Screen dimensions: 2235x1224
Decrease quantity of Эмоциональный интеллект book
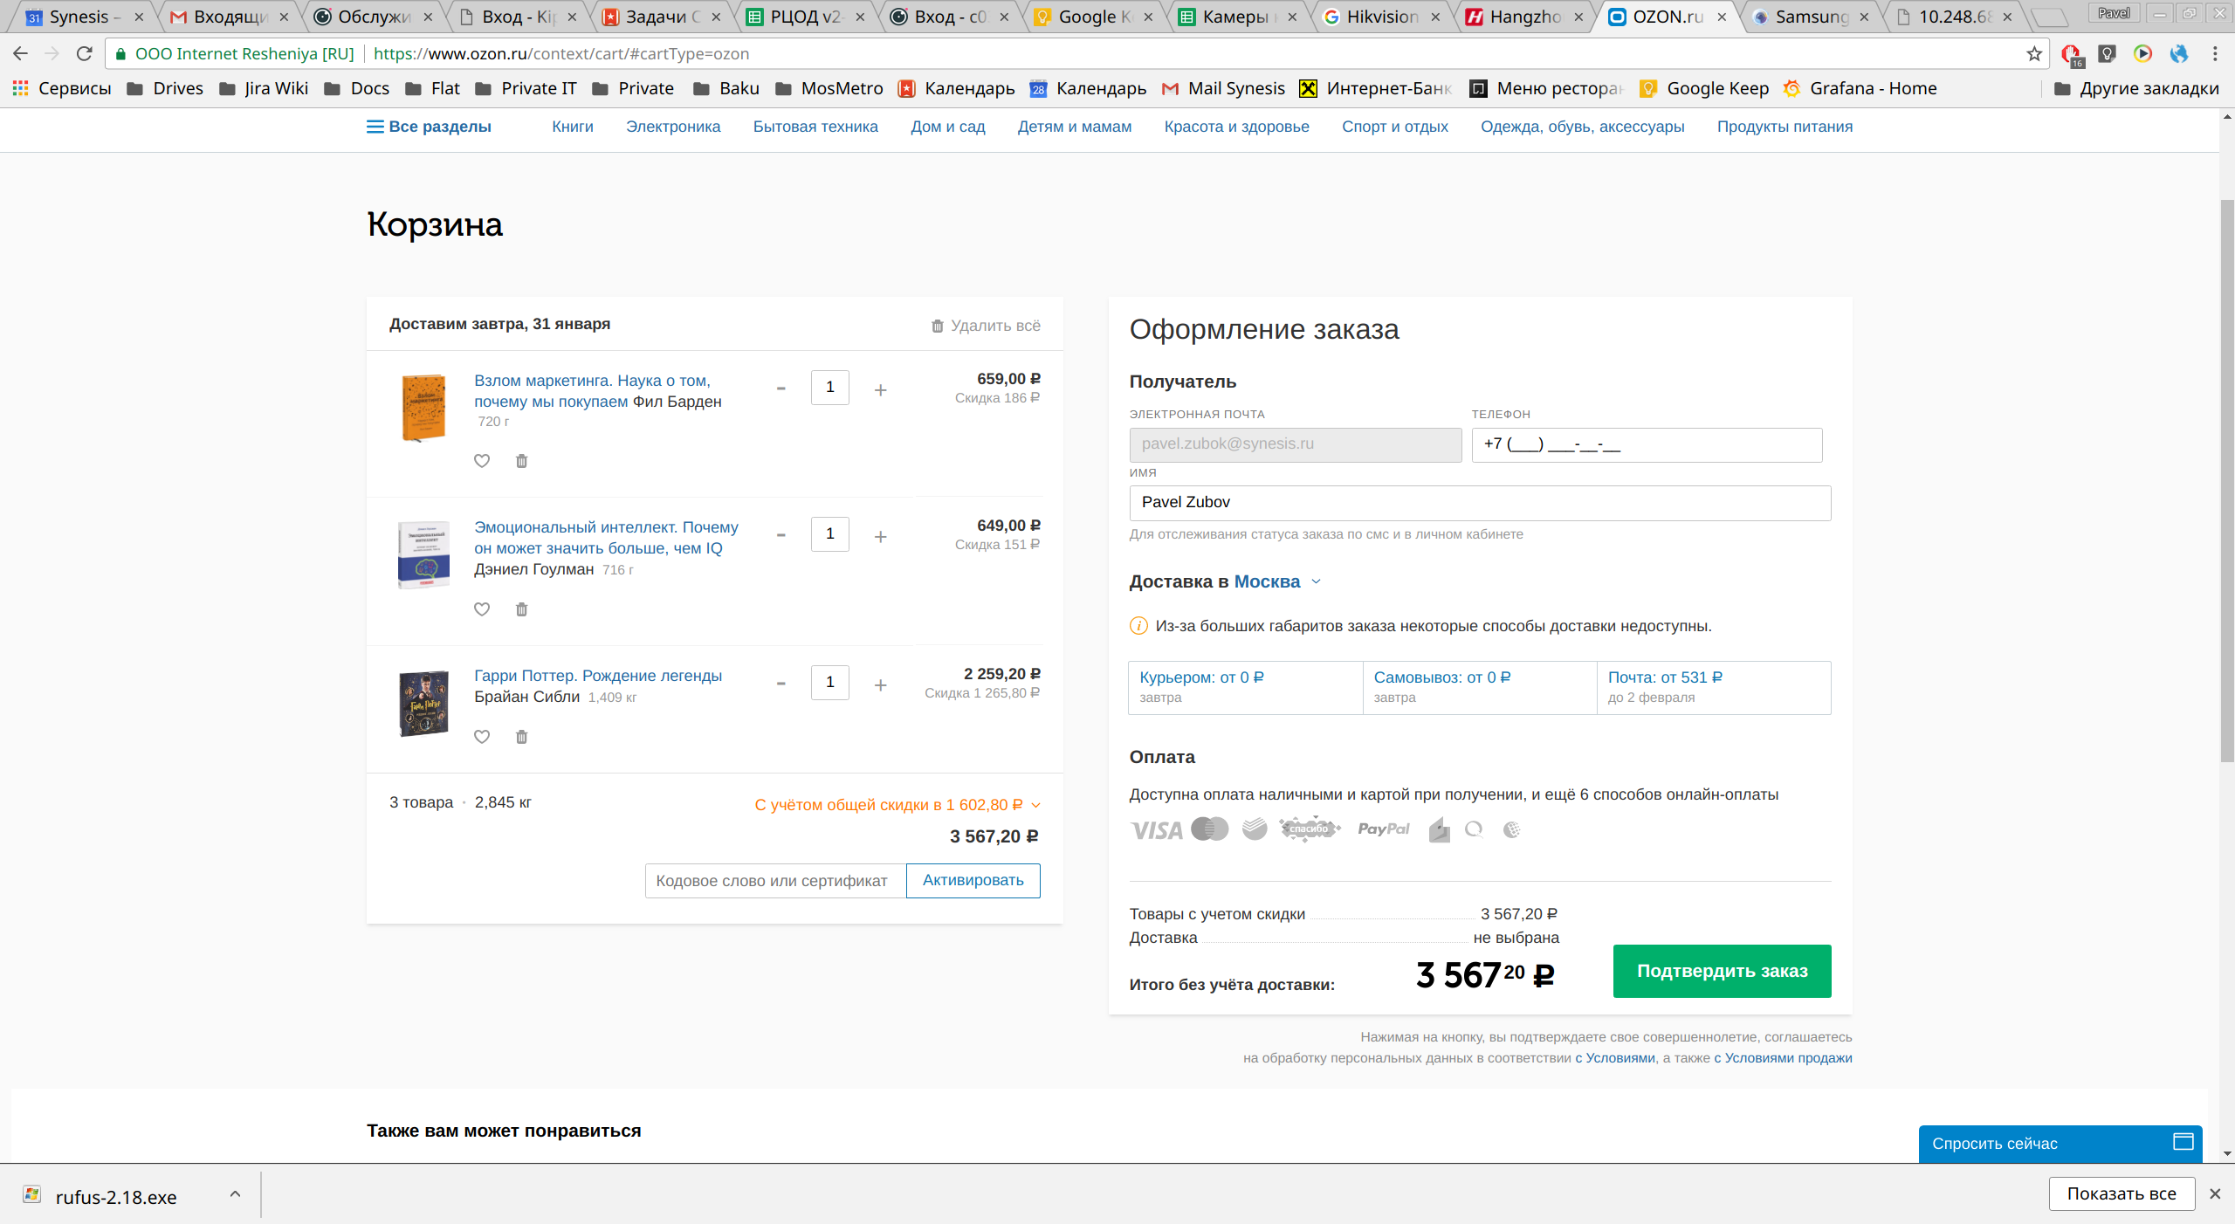[781, 535]
